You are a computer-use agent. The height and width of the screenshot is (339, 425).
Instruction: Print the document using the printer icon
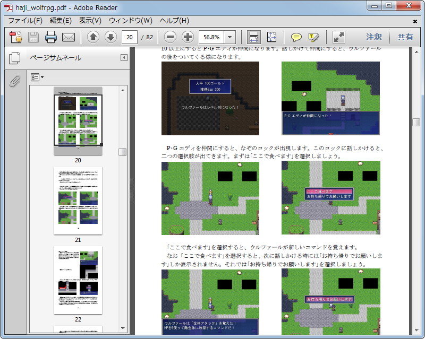tap(50, 37)
